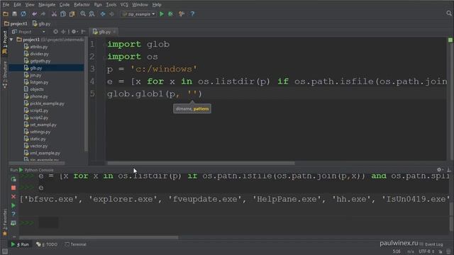Screen dimensions: 454x255
Task: Click the Collapse All icon in Project panel
Action: coord(63,32)
